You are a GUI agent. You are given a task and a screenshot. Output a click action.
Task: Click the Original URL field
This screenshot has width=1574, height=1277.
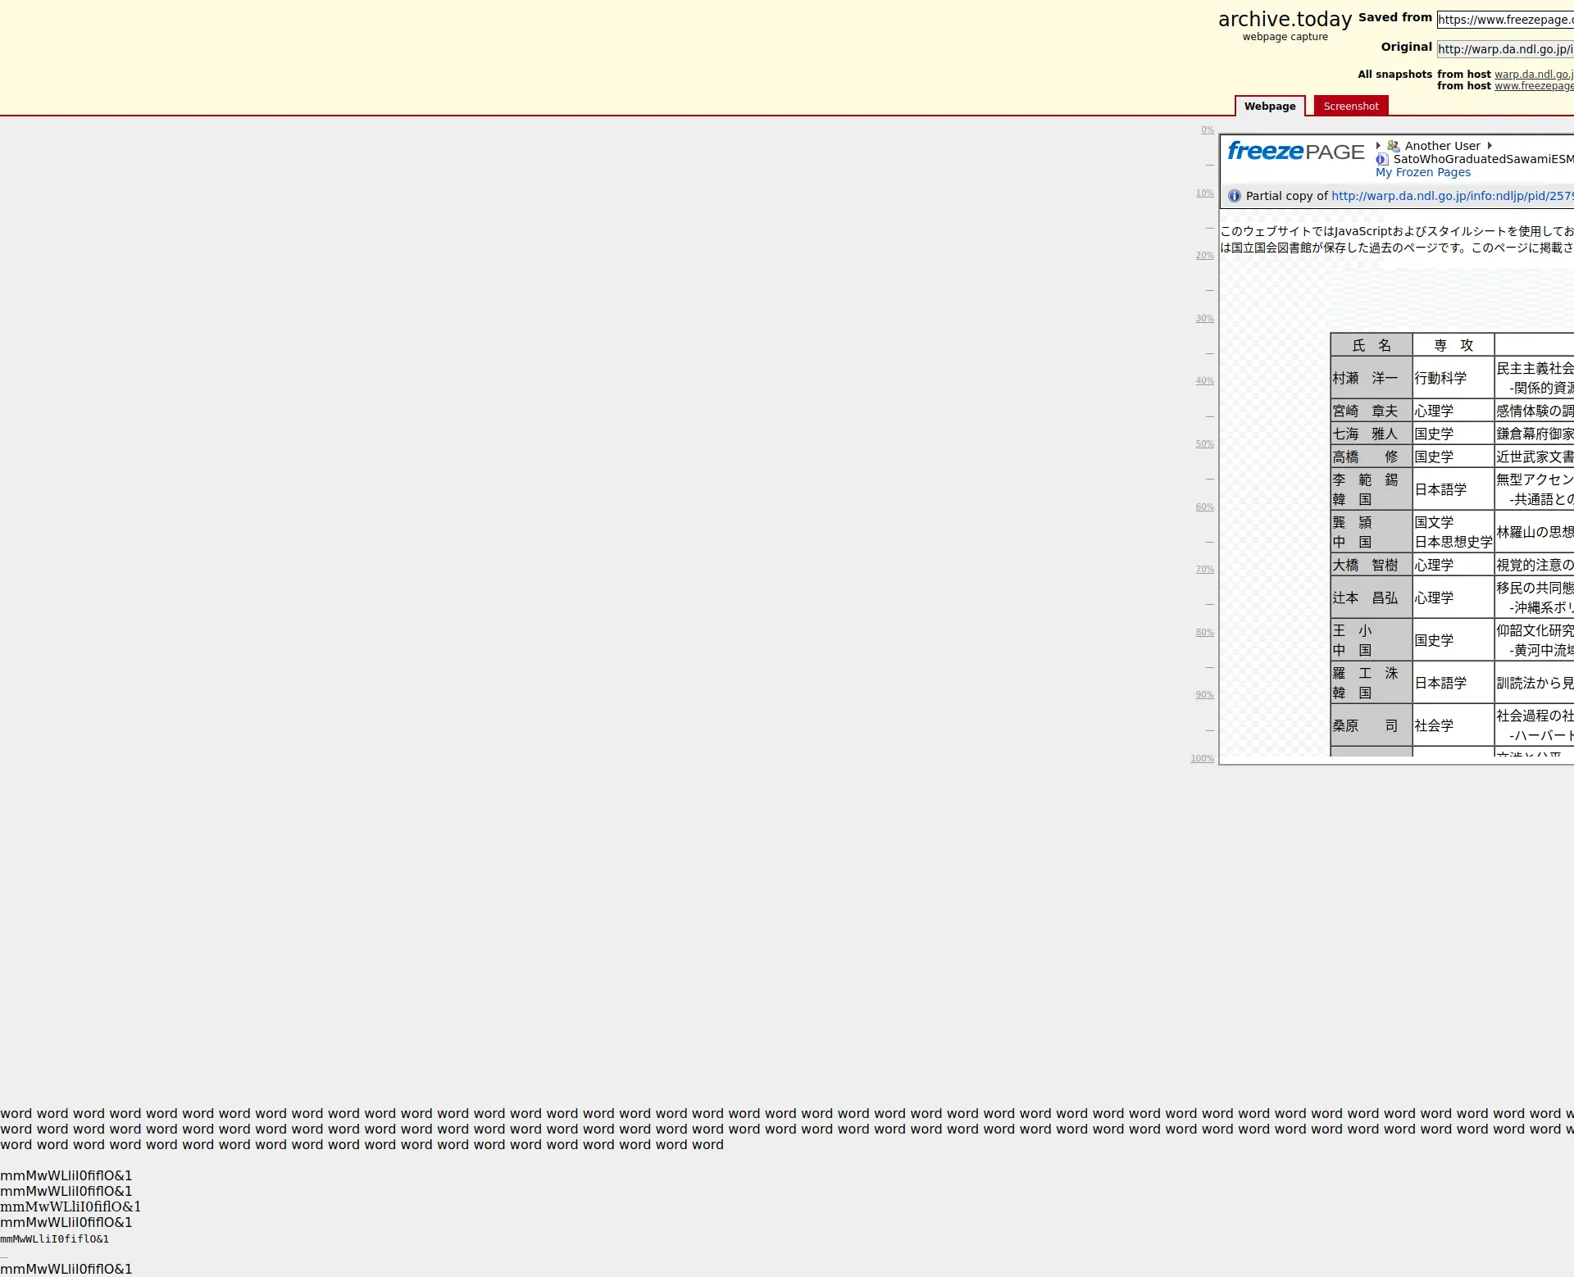(x=1504, y=49)
